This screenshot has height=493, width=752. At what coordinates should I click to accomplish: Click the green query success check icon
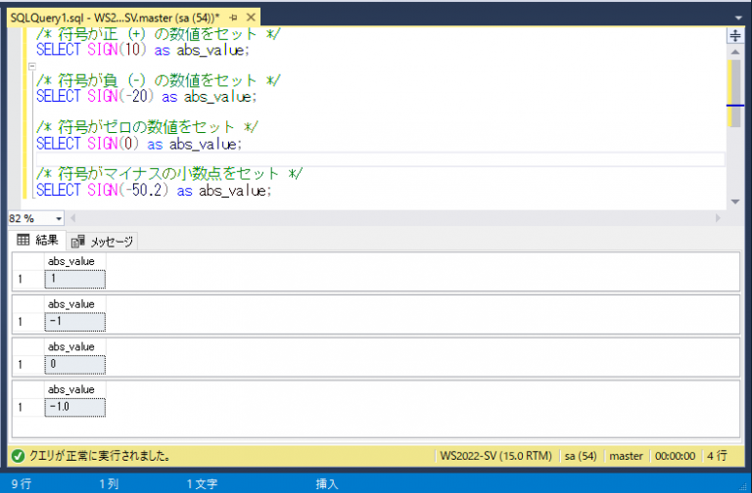(18, 456)
